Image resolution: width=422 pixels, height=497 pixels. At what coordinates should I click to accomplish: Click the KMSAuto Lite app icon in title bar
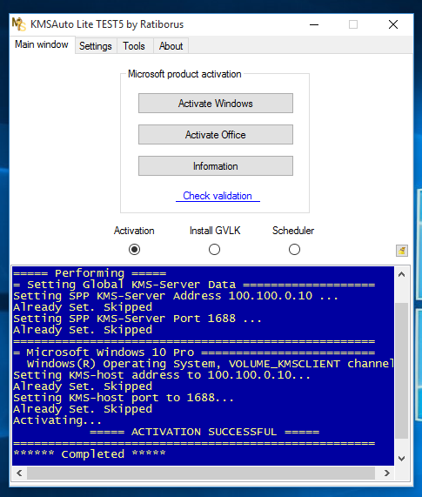pyautogui.click(x=18, y=24)
